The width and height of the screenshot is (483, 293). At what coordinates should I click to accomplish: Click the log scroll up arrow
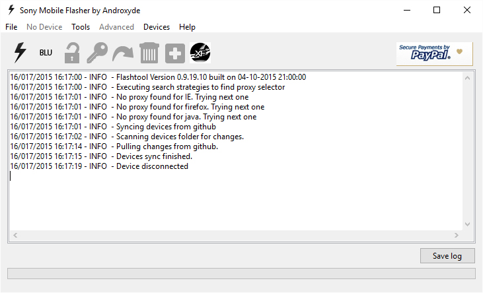pos(467,78)
